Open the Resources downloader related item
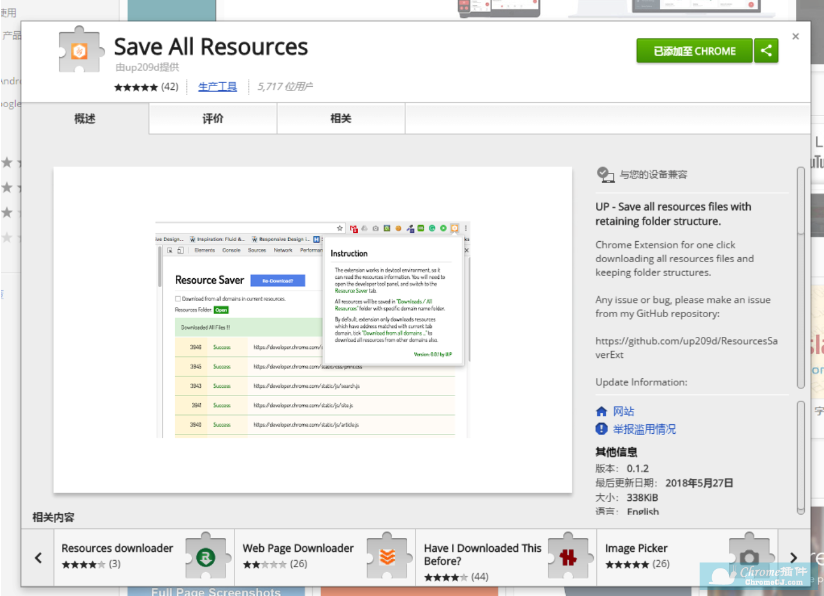This screenshot has width=824, height=596. tap(144, 558)
